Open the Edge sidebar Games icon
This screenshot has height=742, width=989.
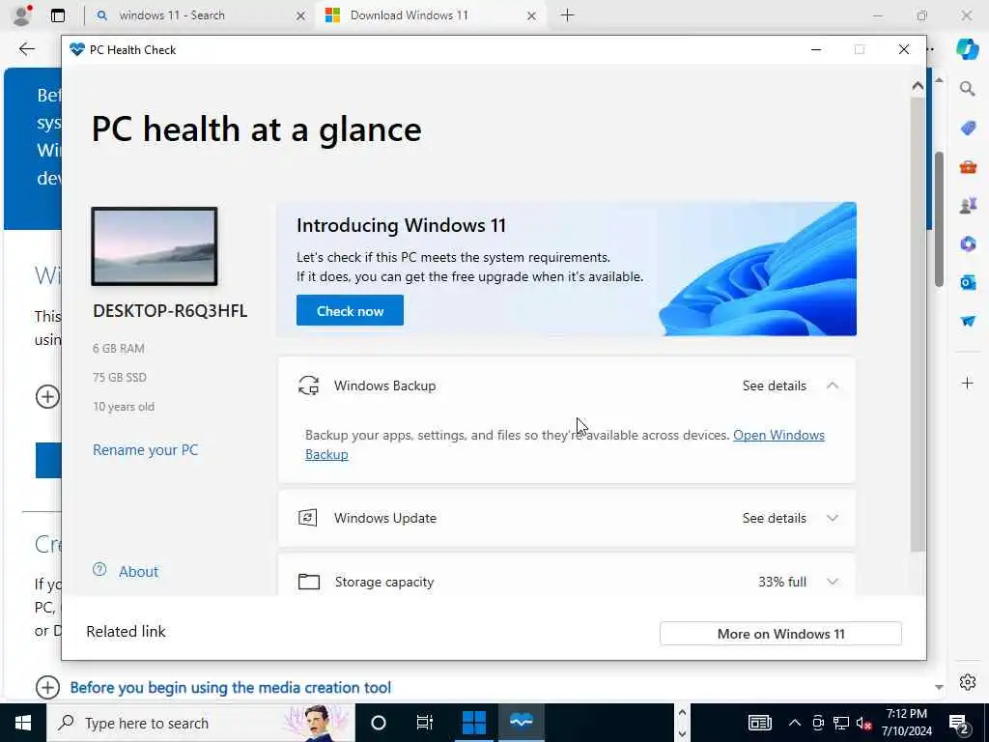(968, 206)
